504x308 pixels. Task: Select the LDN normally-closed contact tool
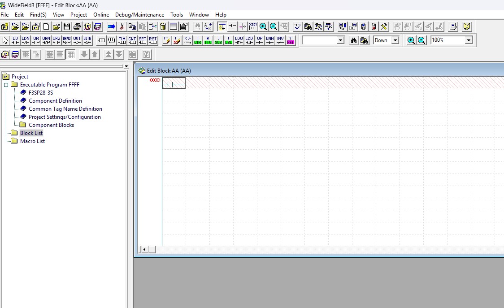pyautogui.click(x=26, y=40)
